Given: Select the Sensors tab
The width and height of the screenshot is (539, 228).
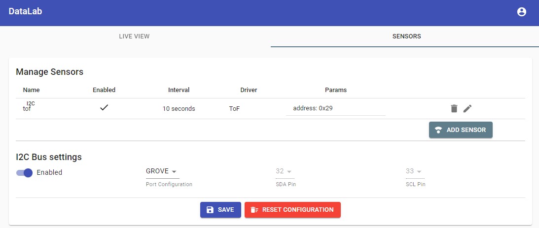Looking at the screenshot, I should 406,36.
